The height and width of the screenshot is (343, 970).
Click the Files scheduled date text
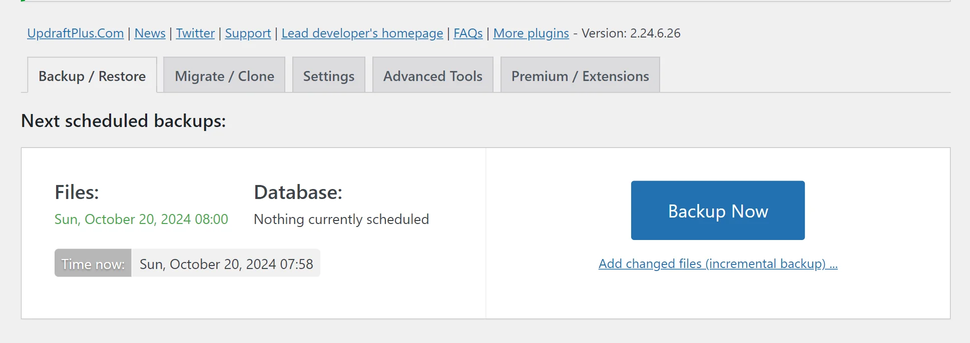point(141,219)
